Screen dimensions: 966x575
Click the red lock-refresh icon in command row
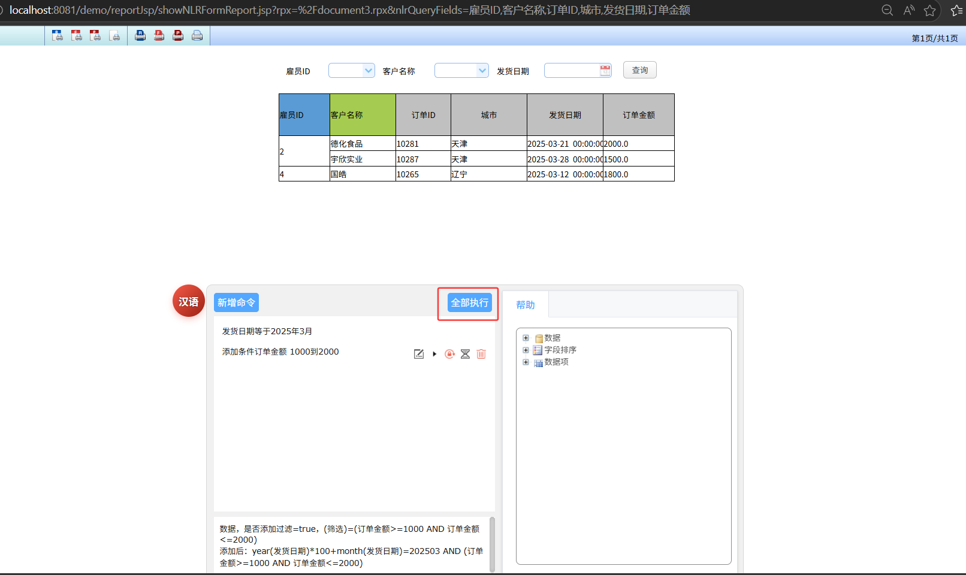coord(449,354)
